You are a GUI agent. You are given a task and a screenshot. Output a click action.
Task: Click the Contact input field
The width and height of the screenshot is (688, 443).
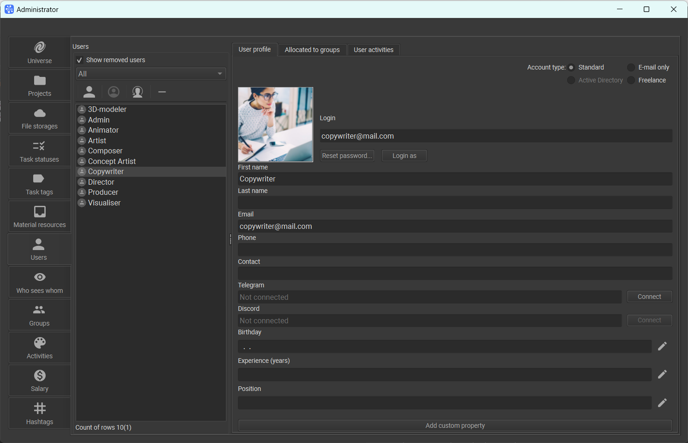[455, 273]
